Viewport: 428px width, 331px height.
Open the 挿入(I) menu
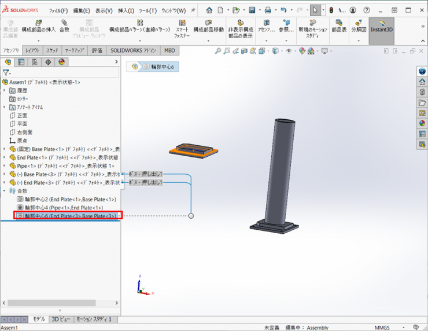126,10
